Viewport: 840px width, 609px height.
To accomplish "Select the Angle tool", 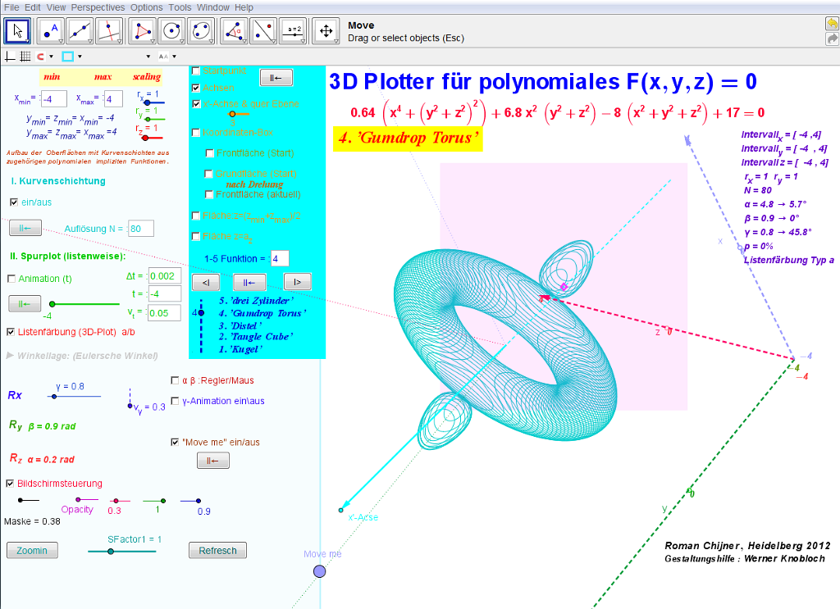I will pos(234,31).
